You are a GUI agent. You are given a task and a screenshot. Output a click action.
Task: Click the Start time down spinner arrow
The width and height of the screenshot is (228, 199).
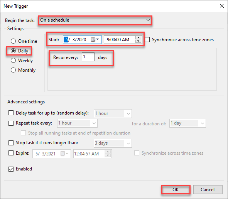138,41
